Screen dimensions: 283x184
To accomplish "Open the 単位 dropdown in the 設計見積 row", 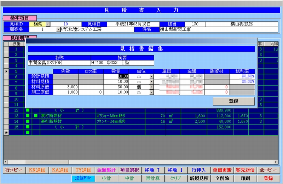I will (x=151, y=76).
